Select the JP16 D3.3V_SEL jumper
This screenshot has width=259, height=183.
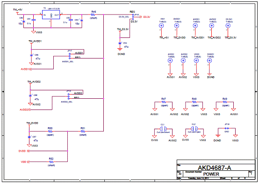(133, 17)
